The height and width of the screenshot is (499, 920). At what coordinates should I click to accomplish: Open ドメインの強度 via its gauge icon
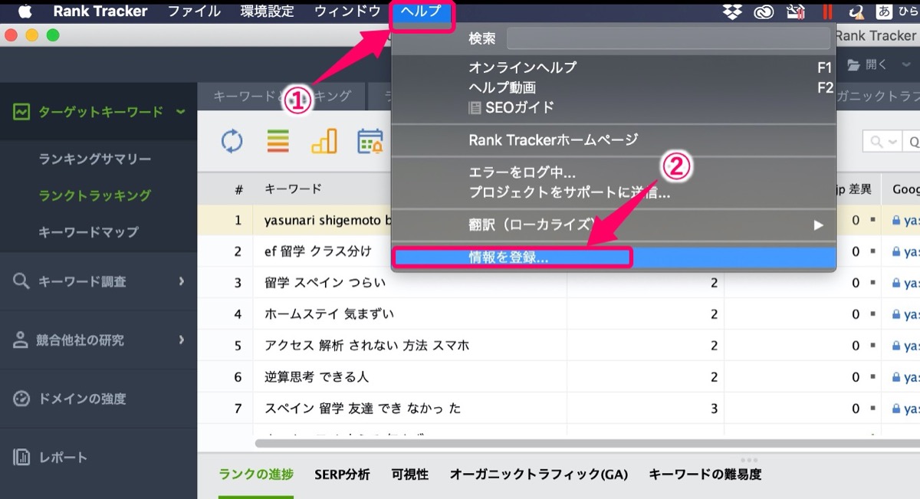click(x=21, y=399)
